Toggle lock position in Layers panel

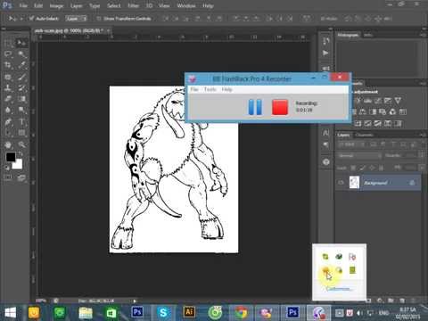pos(372,168)
